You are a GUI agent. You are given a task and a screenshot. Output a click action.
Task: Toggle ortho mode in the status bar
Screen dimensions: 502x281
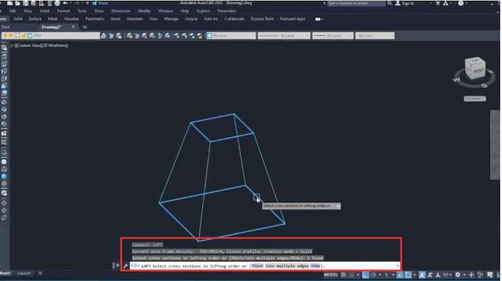(365, 275)
